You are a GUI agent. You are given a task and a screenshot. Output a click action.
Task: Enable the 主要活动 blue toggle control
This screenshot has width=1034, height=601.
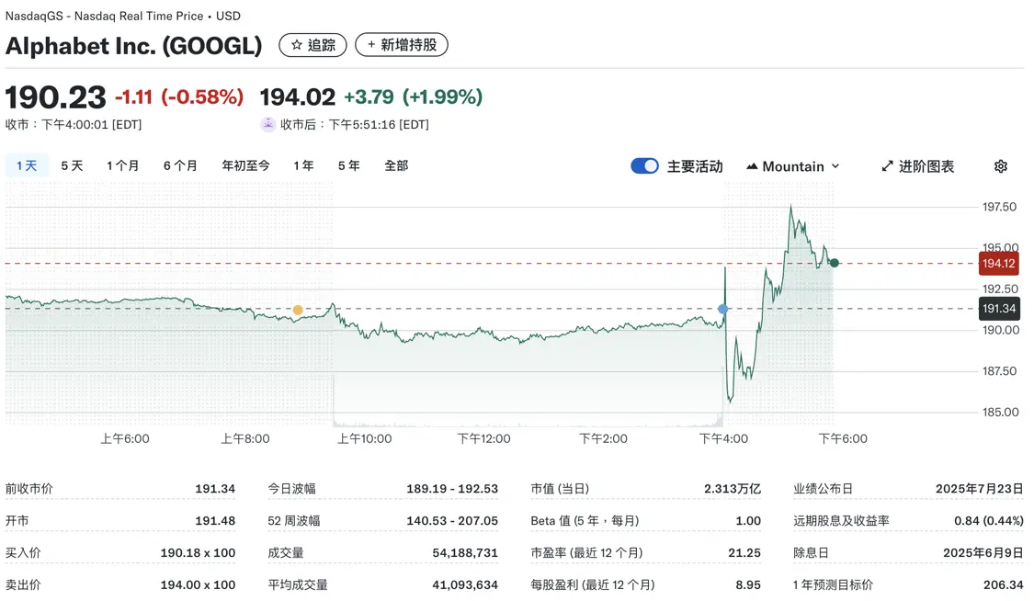644,165
